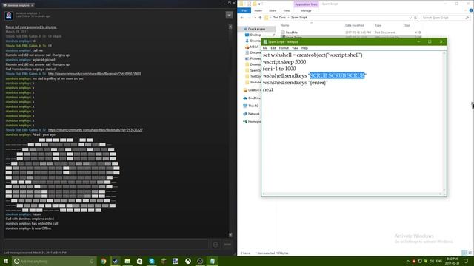Screen dimensions: 474x266
Task: Sort by the Size column header
Action: tap(407, 25)
